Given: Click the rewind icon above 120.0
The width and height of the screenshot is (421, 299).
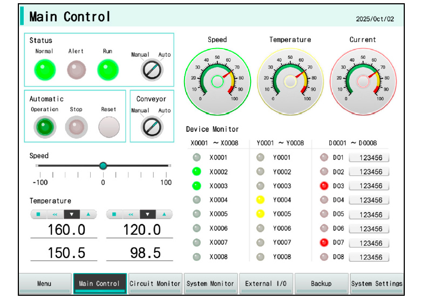Looking at the screenshot, I should coord(131,214).
